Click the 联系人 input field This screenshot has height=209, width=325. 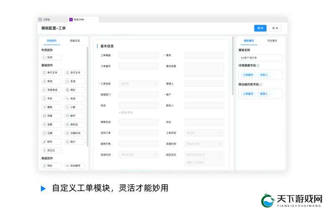[x=204, y=105]
